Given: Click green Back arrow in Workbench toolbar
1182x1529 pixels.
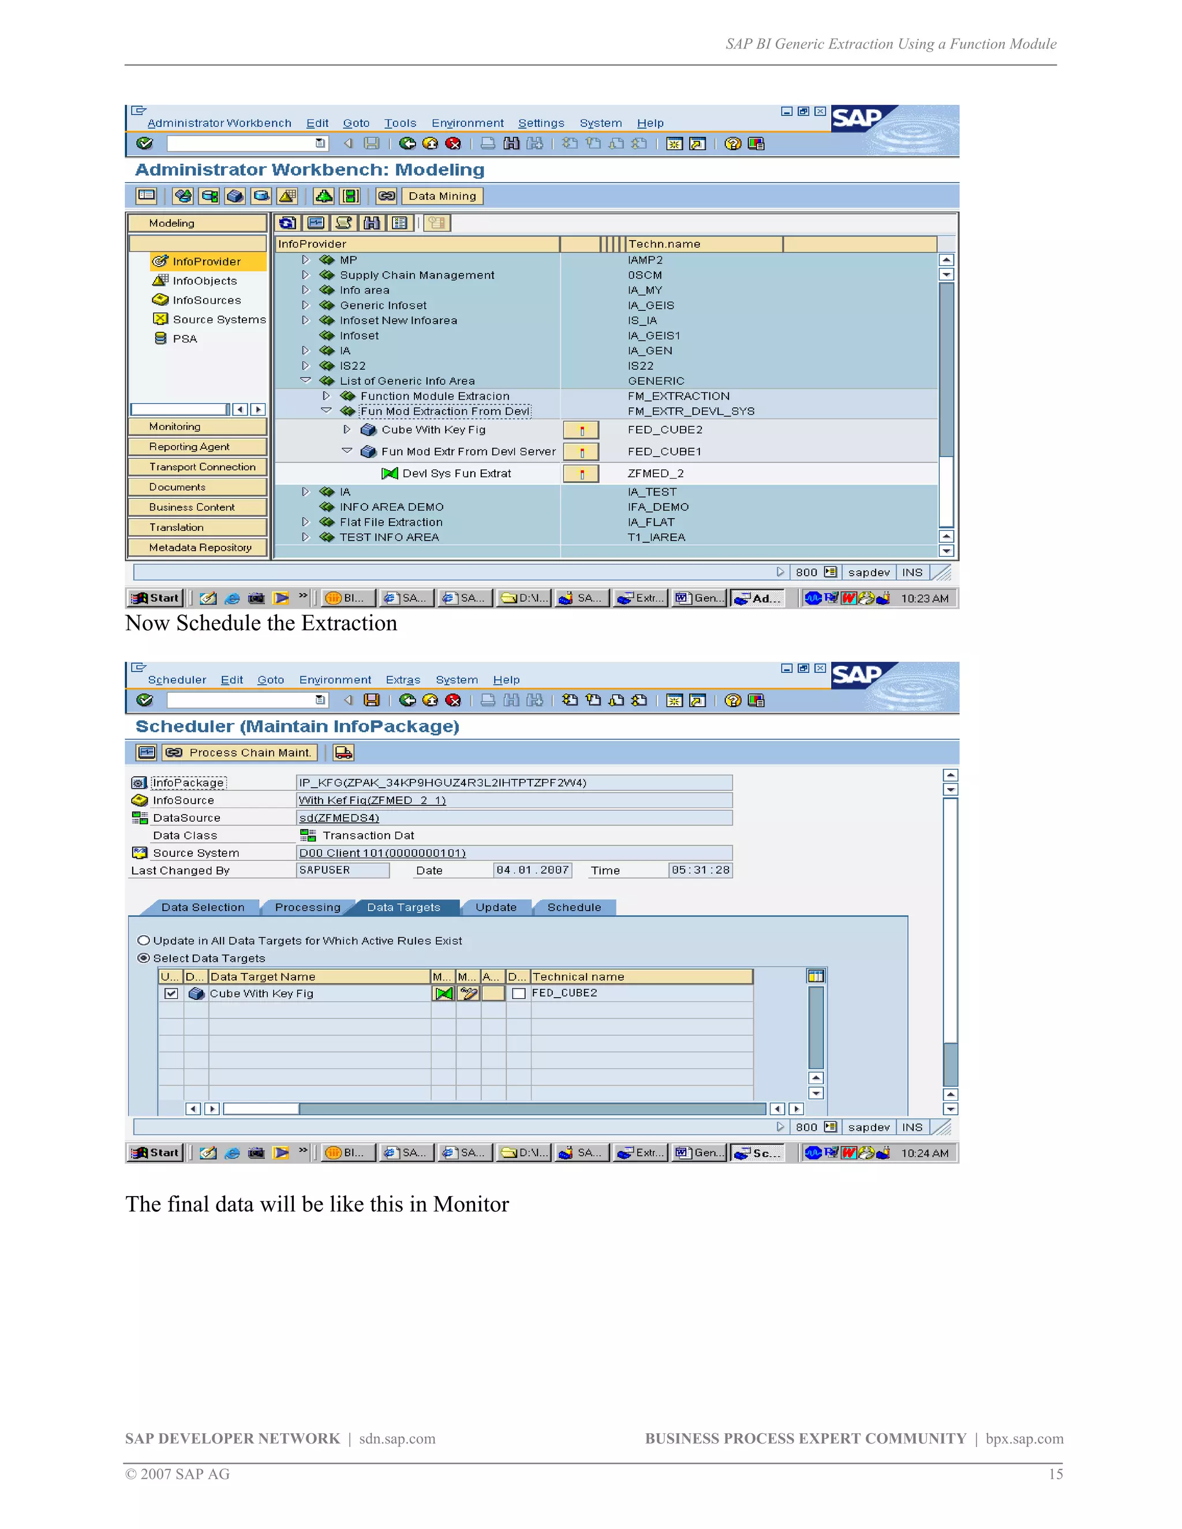Looking at the screenshot, I should click(407, 144).
